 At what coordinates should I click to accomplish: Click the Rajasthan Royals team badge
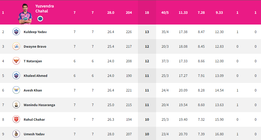(40, 18)
